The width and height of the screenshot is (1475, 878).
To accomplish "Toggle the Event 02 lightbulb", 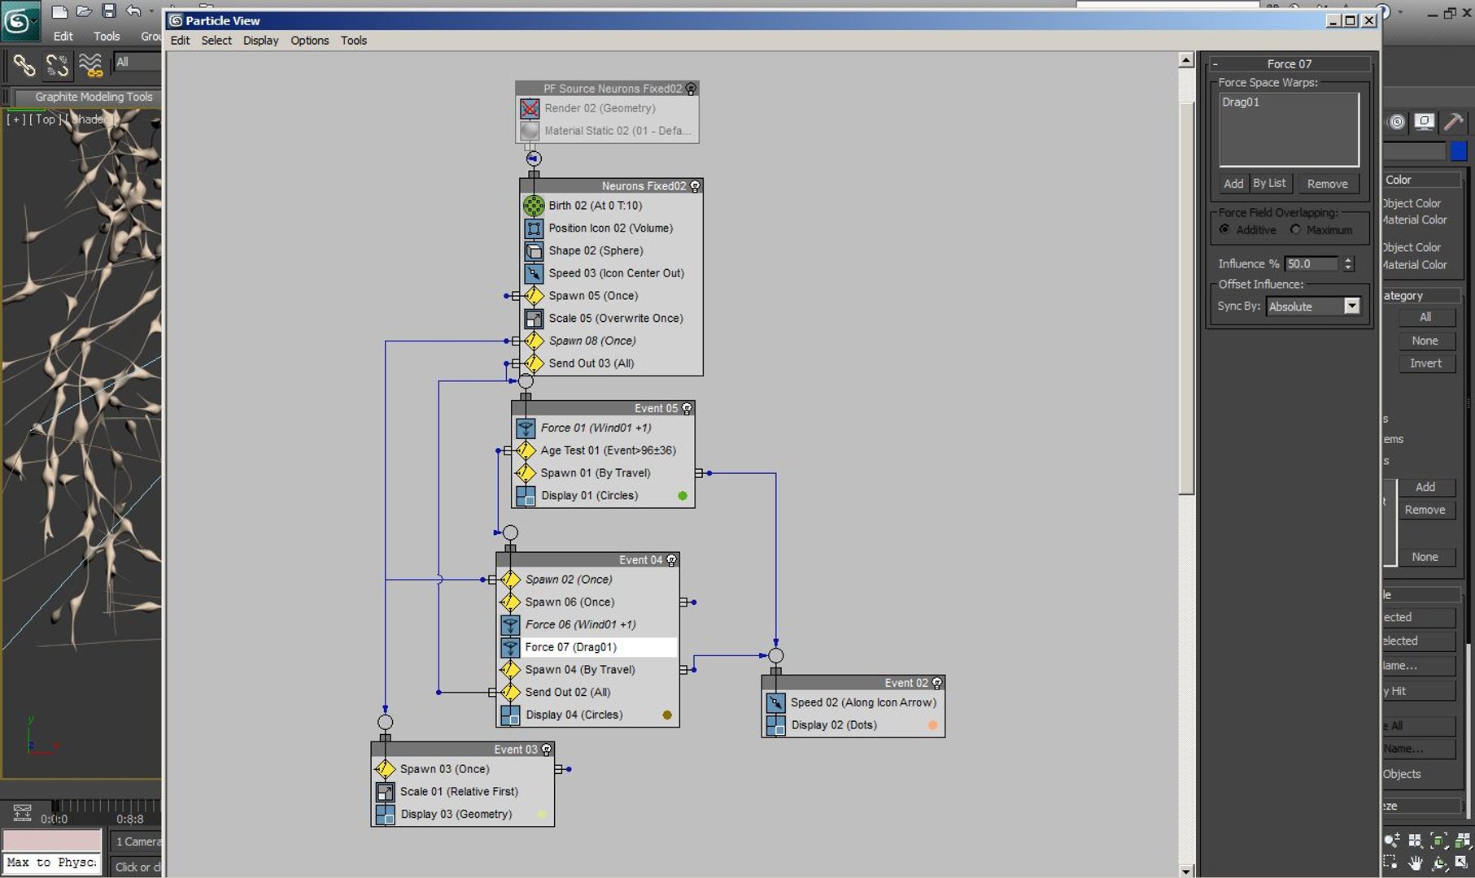I will pyautogui.click(x=936, y=683).
